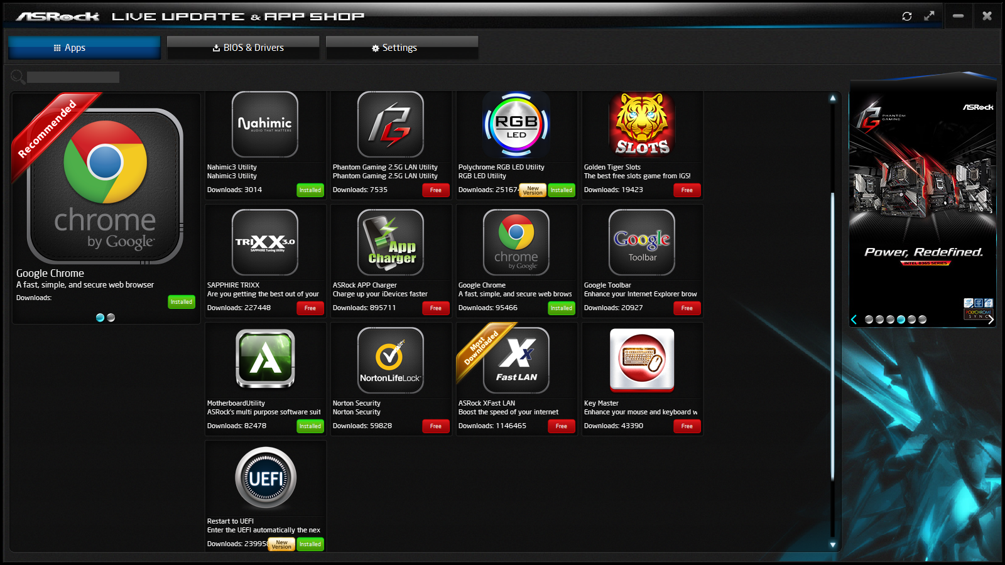Click the "MotherboardUtility" app name text

[236, 404]
